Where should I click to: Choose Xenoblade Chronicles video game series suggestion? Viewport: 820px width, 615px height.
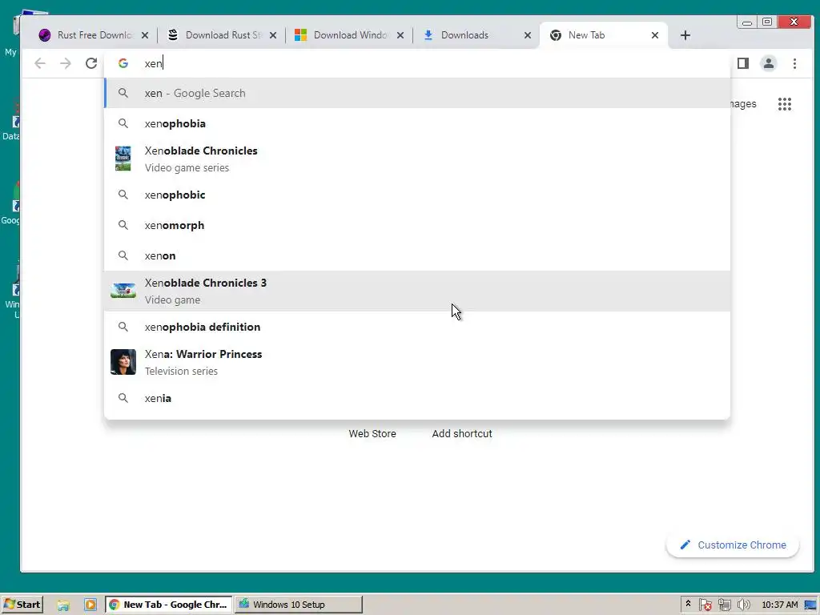pos(416,159)
